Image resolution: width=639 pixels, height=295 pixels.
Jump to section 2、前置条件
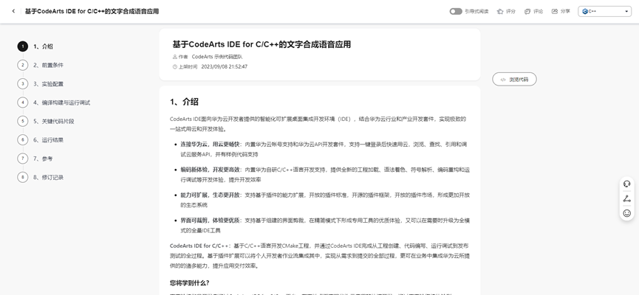point(48,65)
